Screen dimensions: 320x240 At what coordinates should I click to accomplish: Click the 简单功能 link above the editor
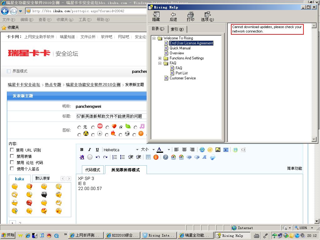[294, 168]
